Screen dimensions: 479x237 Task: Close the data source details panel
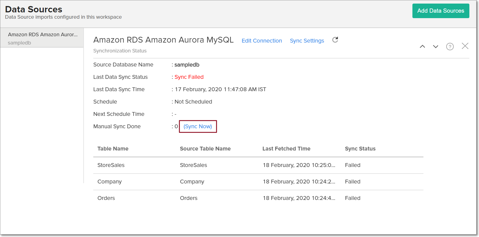465,46
